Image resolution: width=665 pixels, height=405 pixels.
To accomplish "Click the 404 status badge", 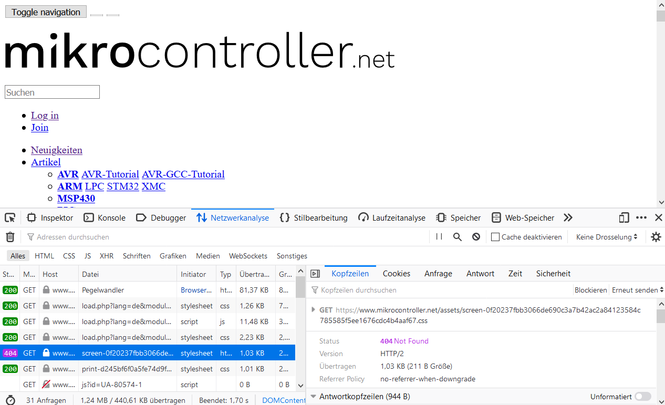I will tap(10, 353).
